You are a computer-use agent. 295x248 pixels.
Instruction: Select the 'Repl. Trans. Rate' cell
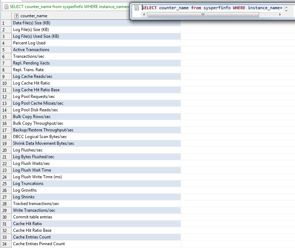pyautogui.click(x=96, y=70)
